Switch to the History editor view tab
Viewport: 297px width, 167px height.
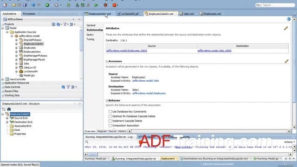[x=122, y=131]
